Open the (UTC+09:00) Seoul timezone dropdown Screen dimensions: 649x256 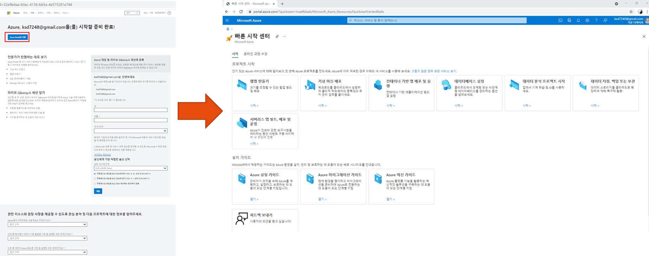tap(131, 168)
